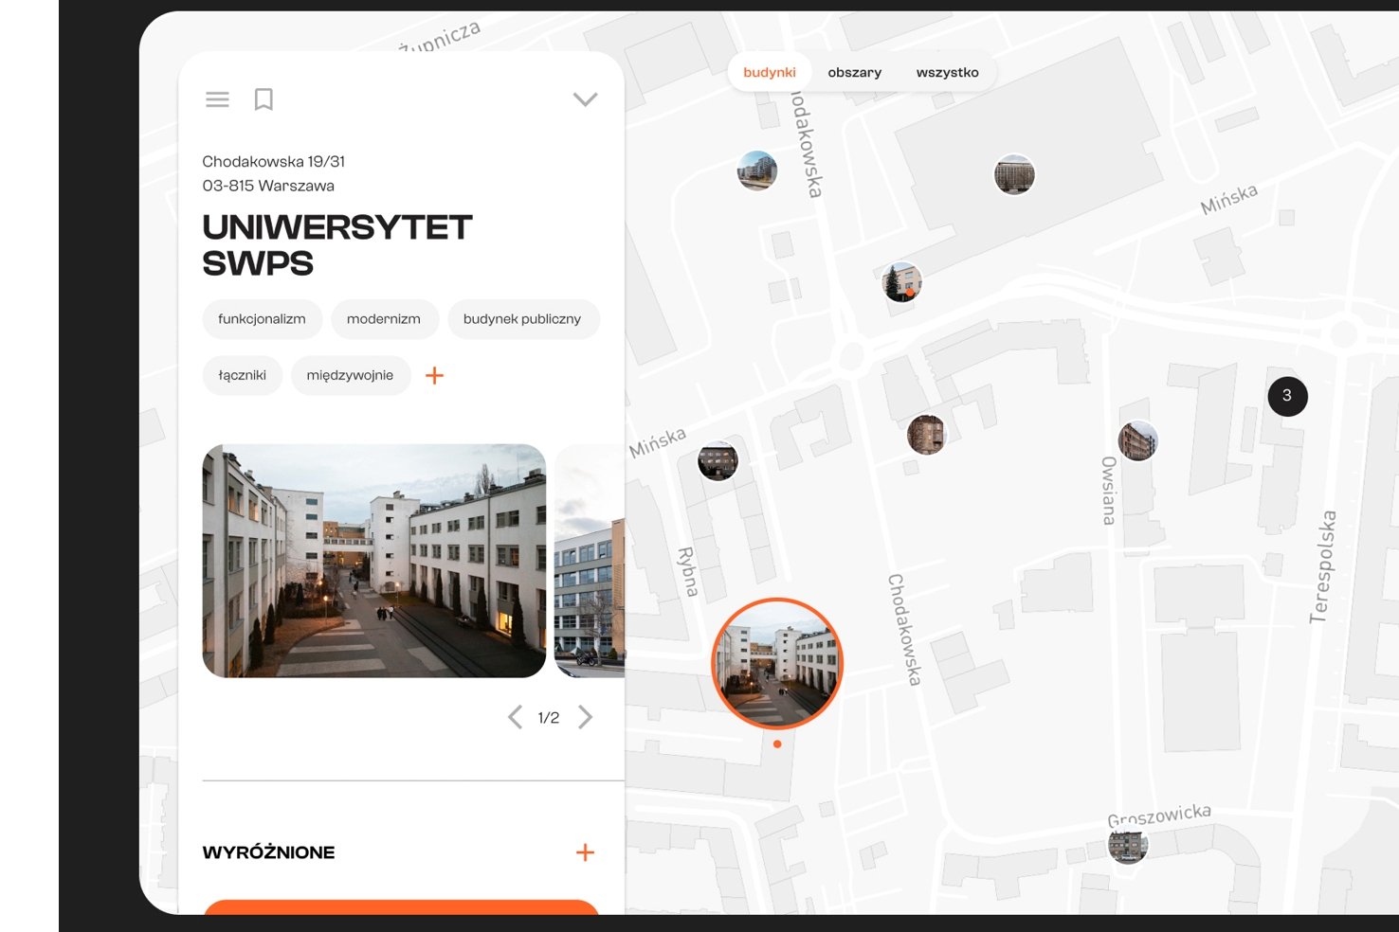Select building marker by Owsiana street
This screenshot has height=932, width=1399.
click(1137, 441)
